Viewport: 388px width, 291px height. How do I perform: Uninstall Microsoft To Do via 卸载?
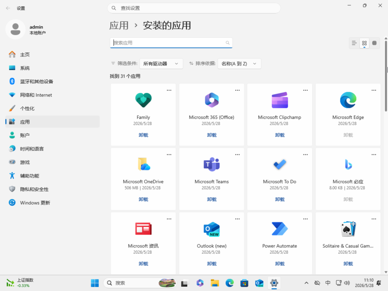click(x=280, y=199)
